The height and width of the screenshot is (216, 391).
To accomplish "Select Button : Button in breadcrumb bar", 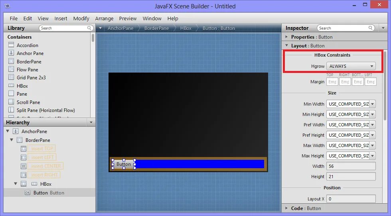I will (x=219, y=28).
